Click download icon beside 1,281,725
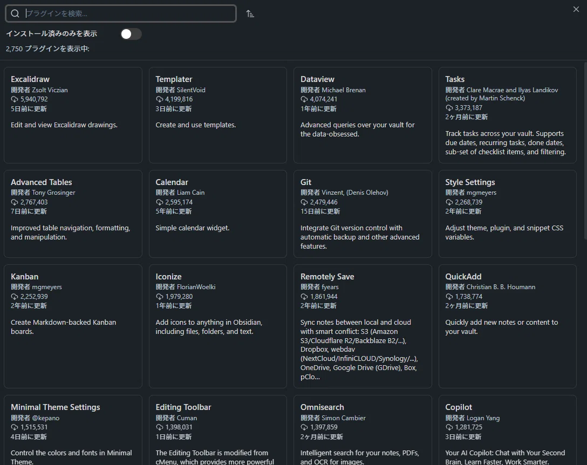This screenshot has width=587, height=465. coord(449,427)
